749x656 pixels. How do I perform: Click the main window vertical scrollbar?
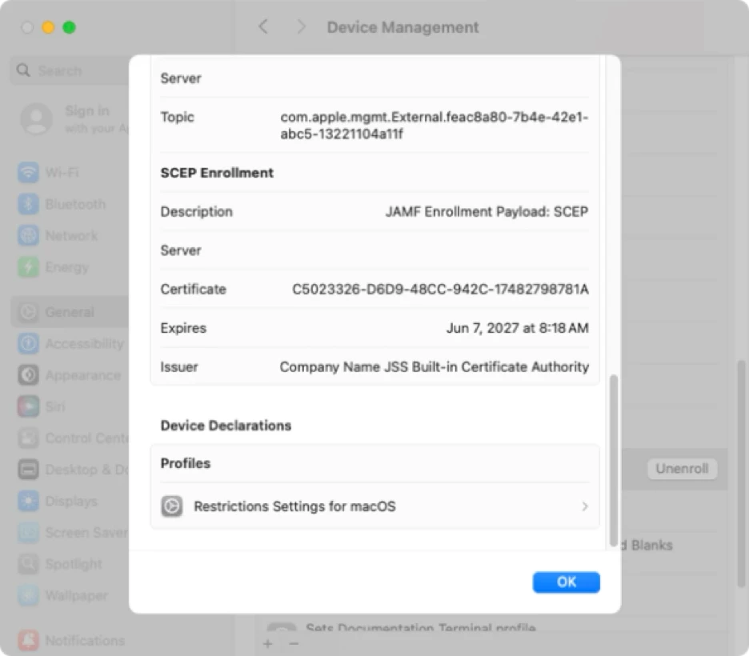click(x=741, y=473)
